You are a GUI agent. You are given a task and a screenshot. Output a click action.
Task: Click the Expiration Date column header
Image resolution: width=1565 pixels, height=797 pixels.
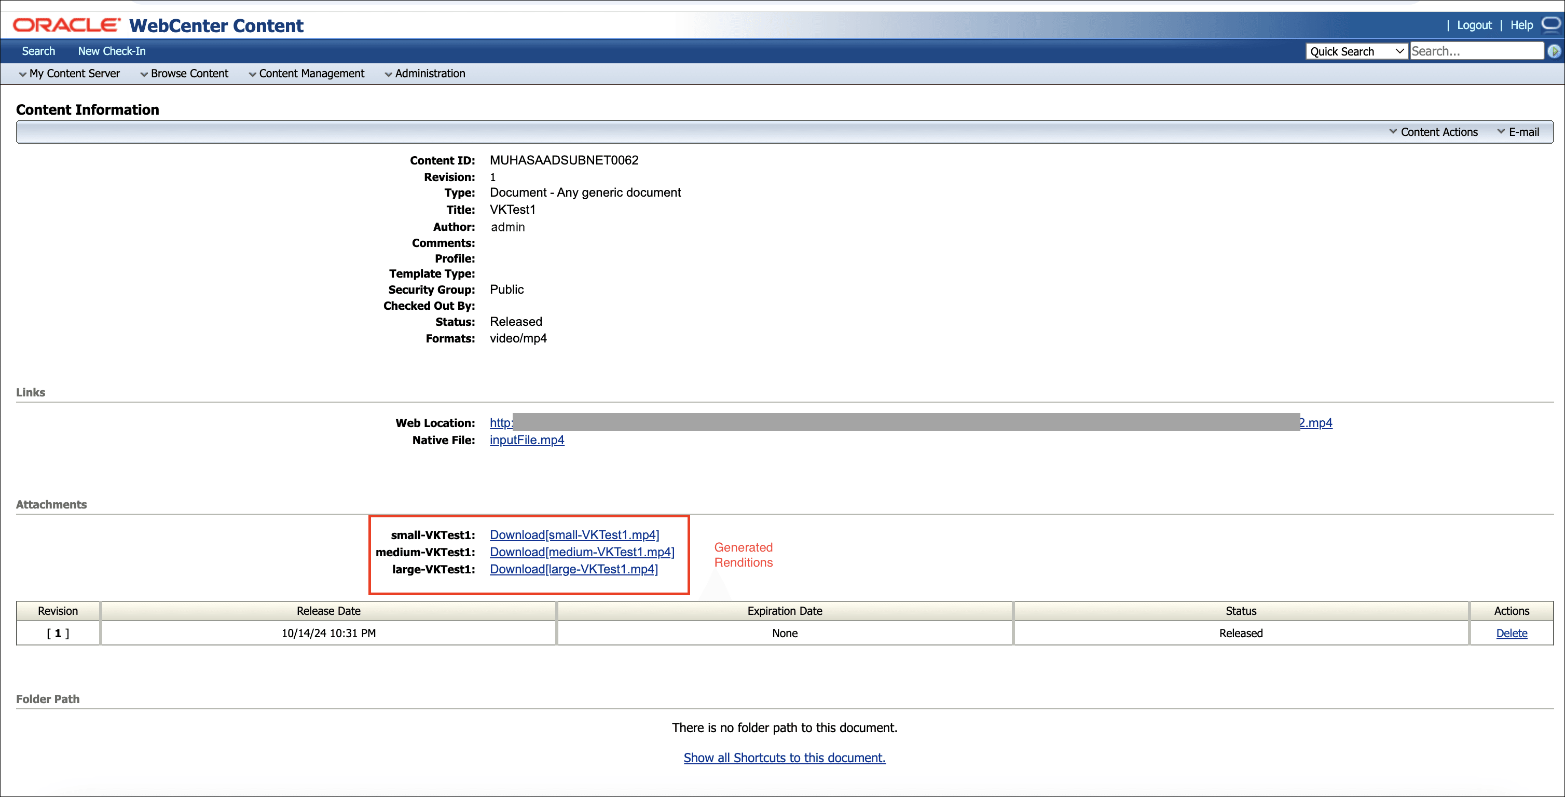(785, 611)
